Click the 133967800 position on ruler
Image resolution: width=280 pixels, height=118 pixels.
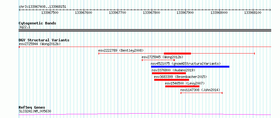(151, 13)
